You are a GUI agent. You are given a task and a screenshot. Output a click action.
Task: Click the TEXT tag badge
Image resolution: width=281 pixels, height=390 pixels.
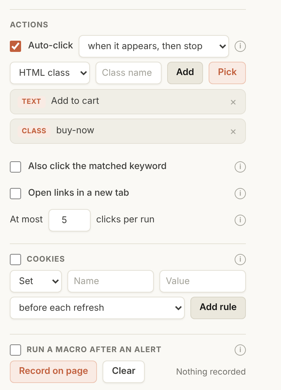(x=31, y=101)
